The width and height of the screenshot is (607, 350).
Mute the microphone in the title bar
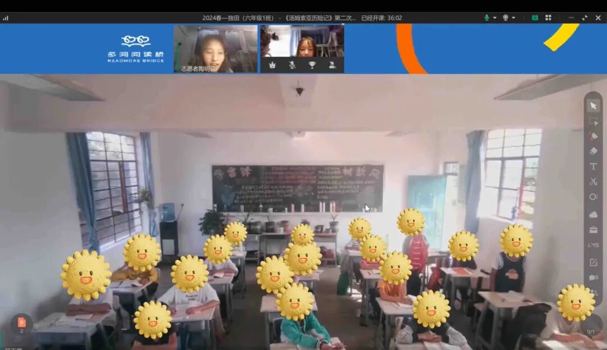tap(487, 17)
